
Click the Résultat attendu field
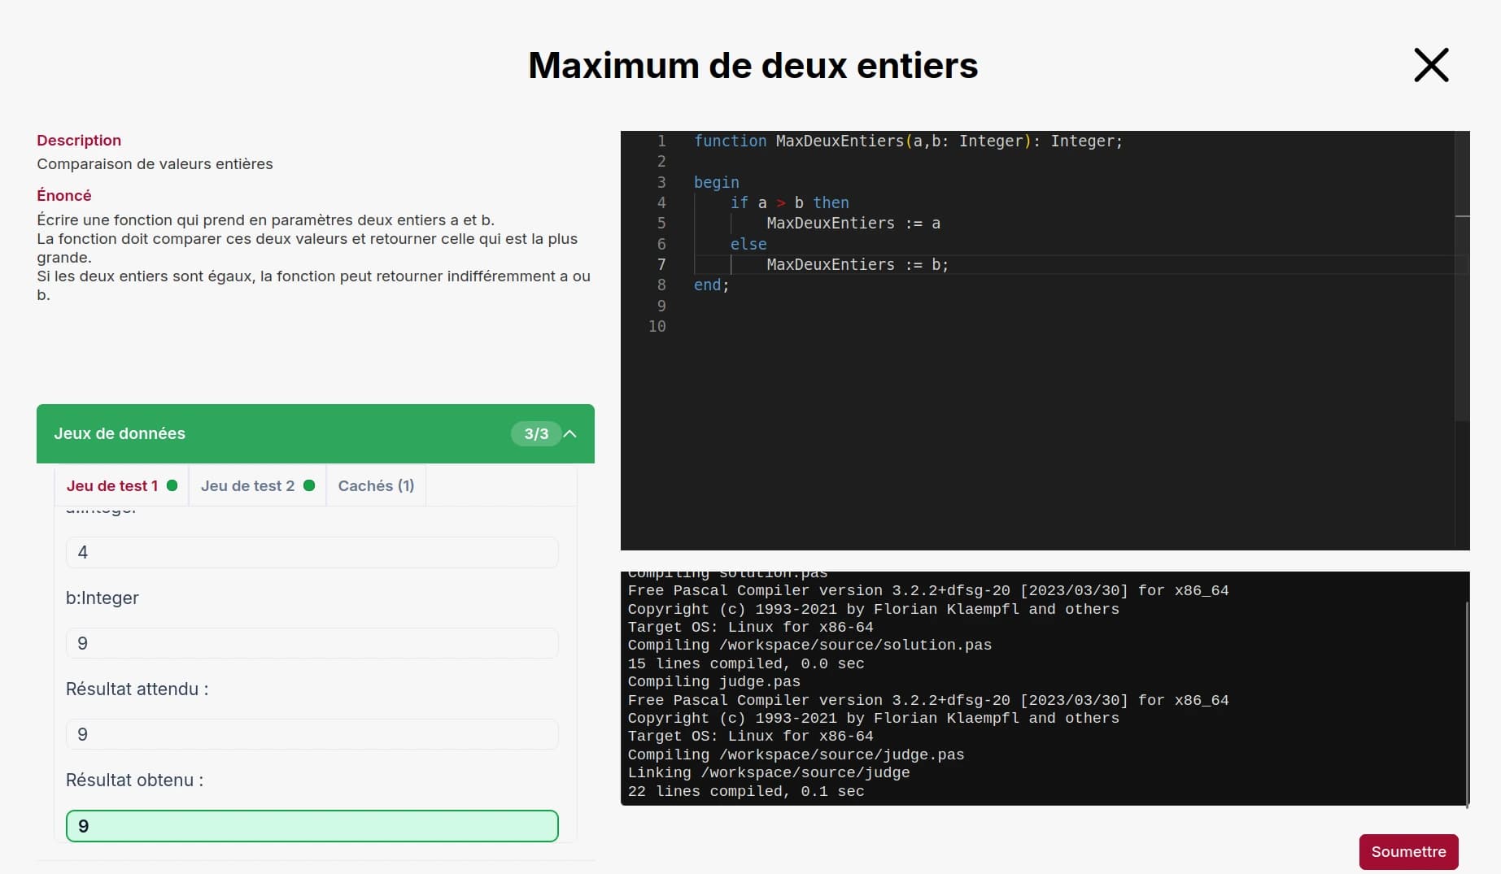pos(312,734)
